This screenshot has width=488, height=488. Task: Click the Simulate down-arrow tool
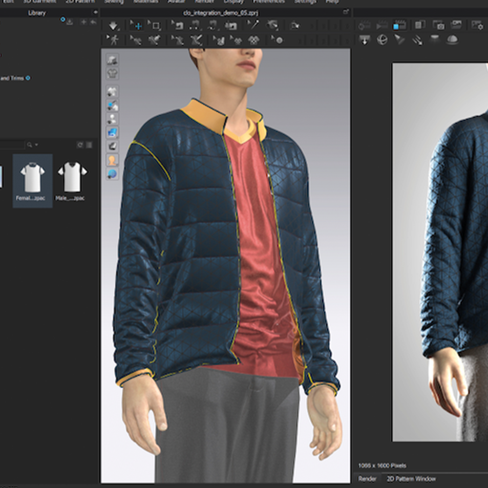[113, 26]
